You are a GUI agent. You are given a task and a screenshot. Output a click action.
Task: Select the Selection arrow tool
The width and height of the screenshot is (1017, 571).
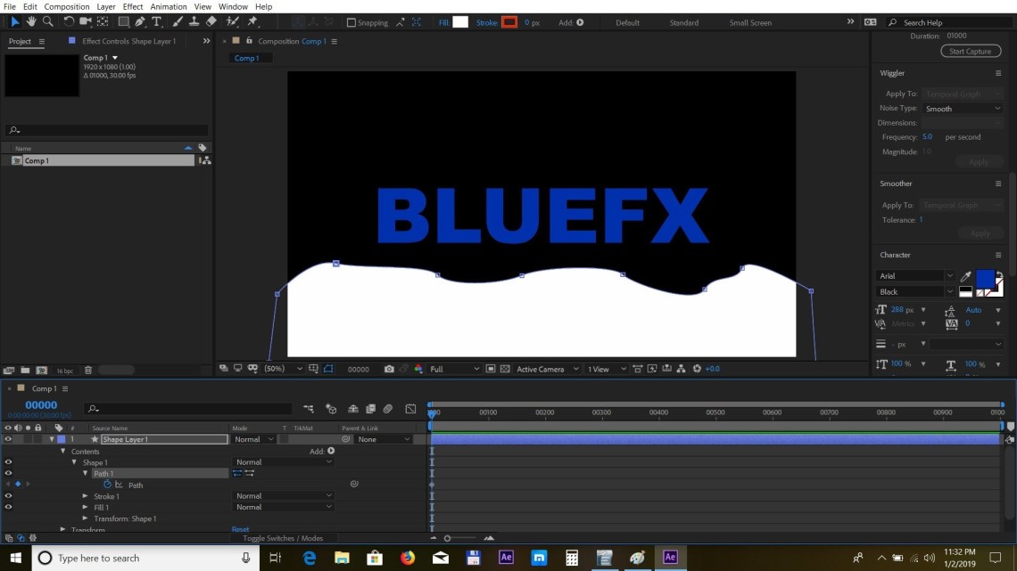[14, 22]
